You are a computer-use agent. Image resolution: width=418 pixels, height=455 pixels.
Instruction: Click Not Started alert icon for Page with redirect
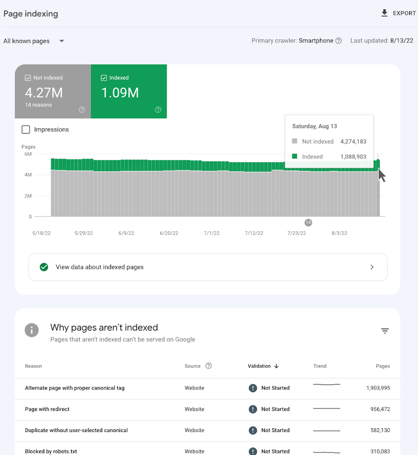pos(253,409)
